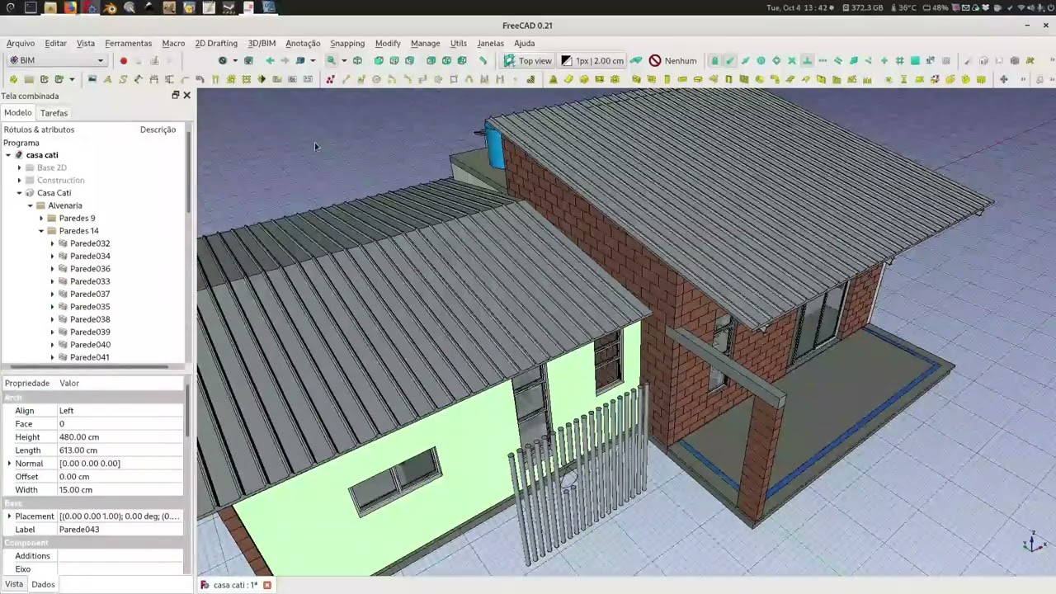Image resolution: width=1056 pixels, height=594 pixels.
Task: Undock the Tela combinada panel
Action: tap(175, 96)
